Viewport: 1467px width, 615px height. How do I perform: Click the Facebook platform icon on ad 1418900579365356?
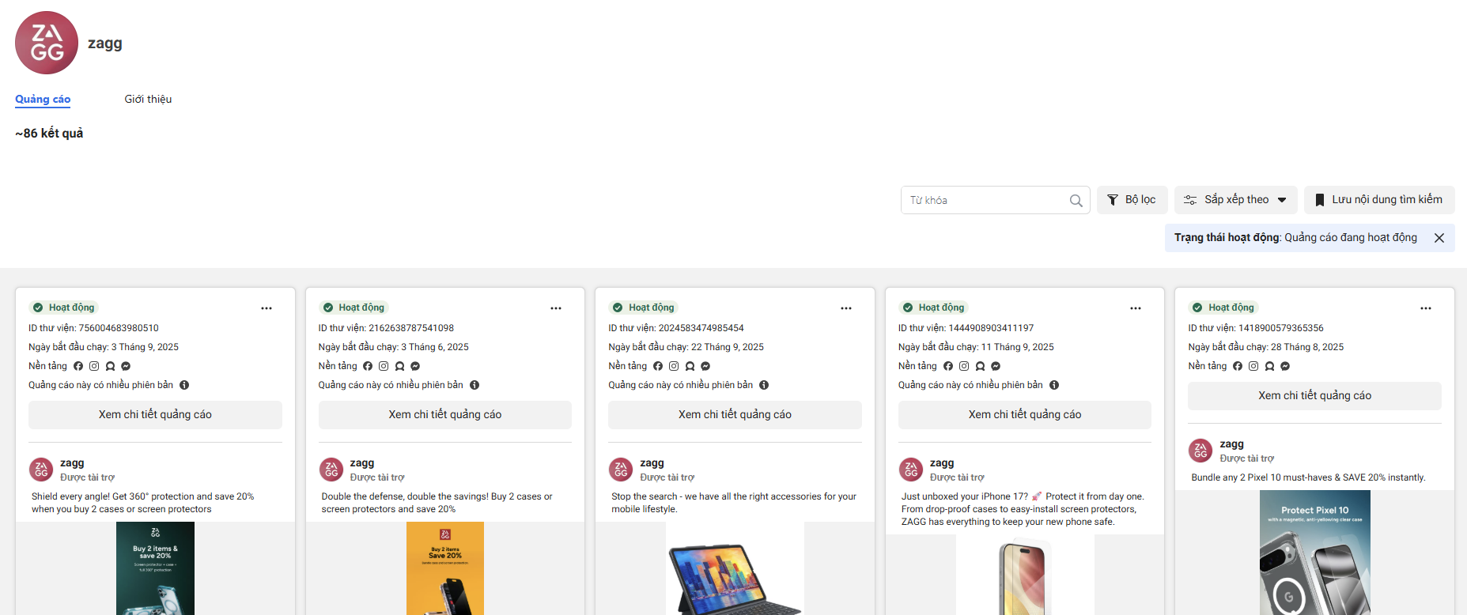[1238, 366]
